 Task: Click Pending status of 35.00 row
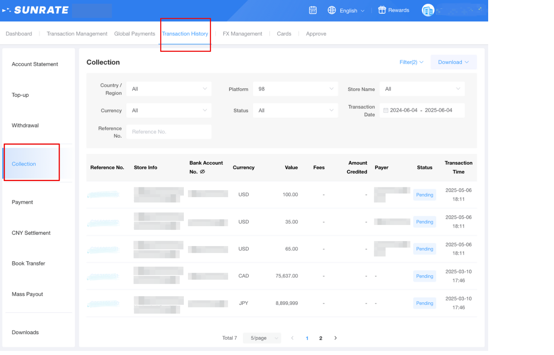click(424, 222)
